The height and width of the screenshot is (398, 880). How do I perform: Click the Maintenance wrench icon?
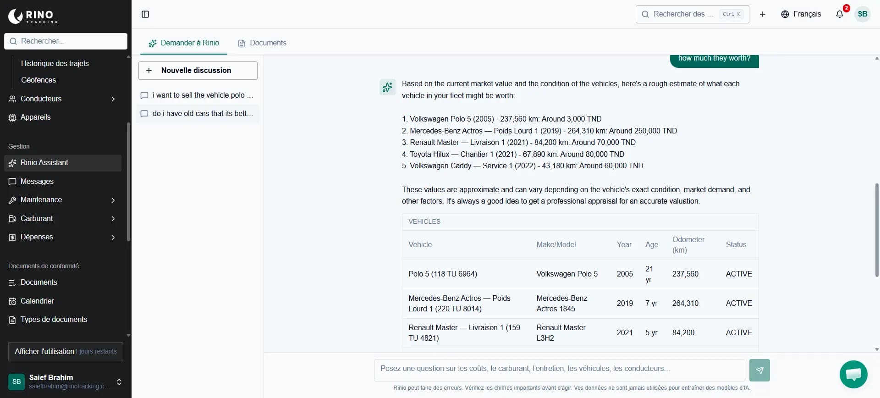click(12, 200)
